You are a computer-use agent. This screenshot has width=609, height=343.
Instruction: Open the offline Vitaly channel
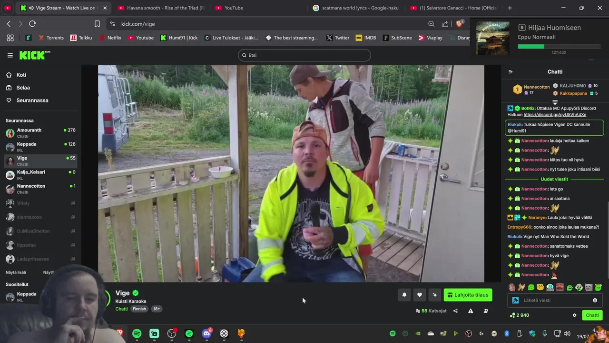pos(40,203)
